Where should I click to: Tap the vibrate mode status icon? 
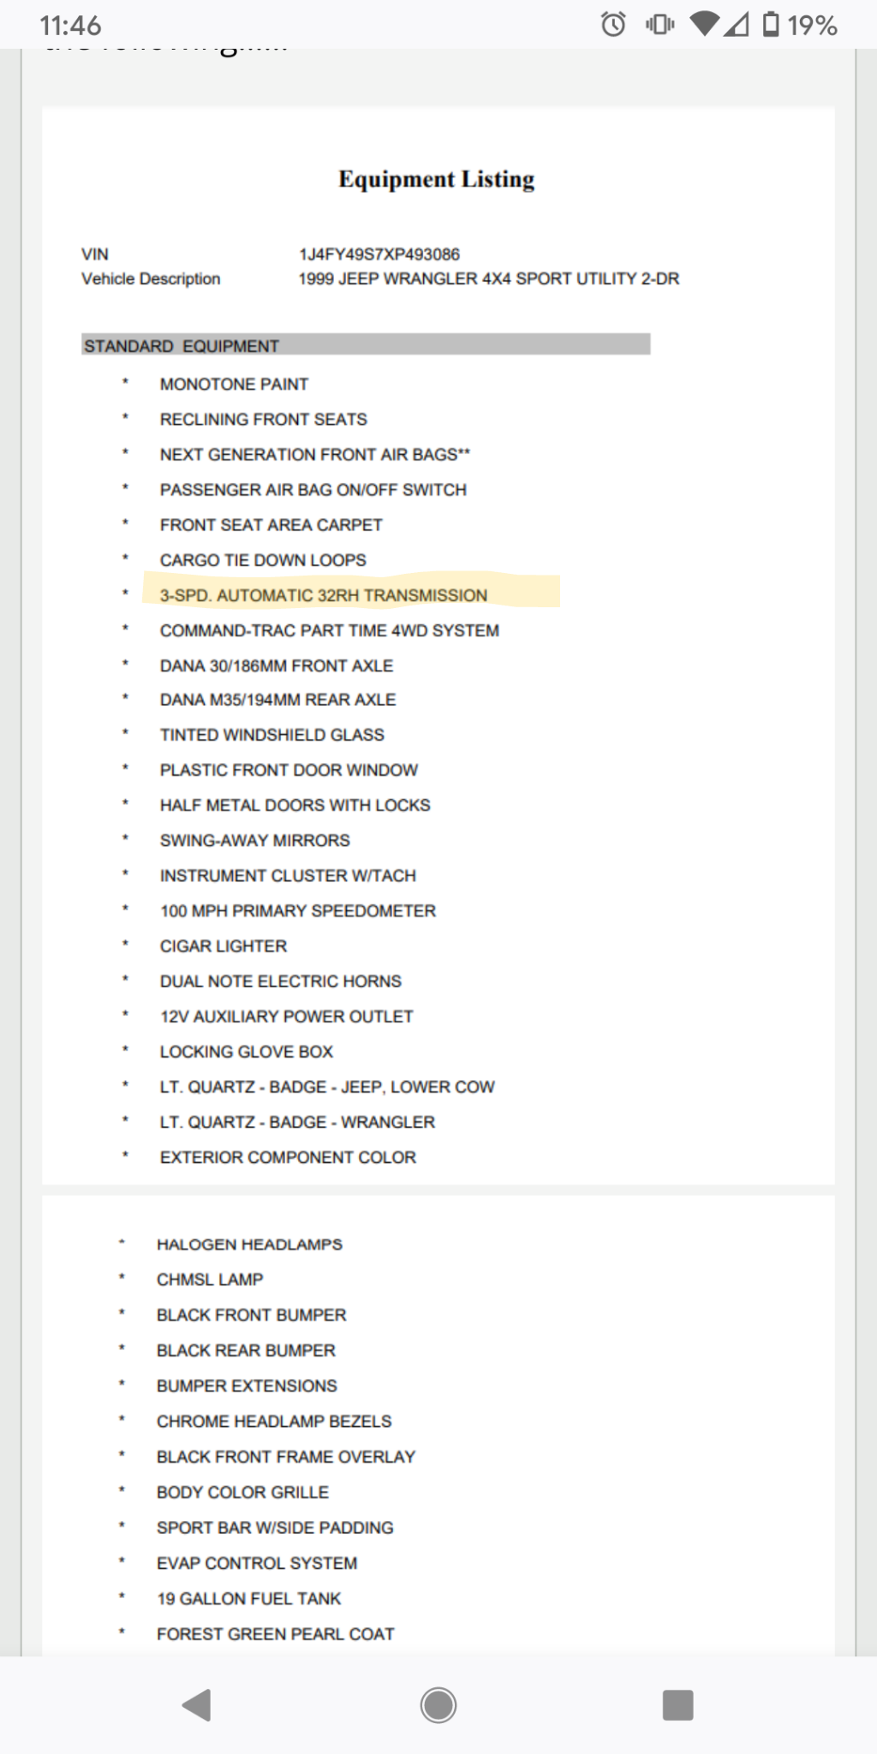click(x=659, y=24)
